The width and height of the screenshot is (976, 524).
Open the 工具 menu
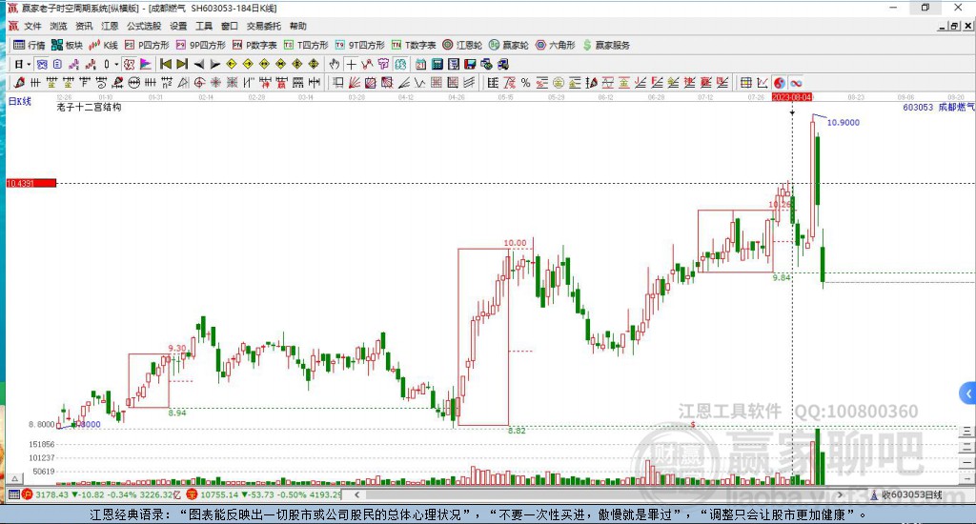pyautogui.click(x=204, y=26)
